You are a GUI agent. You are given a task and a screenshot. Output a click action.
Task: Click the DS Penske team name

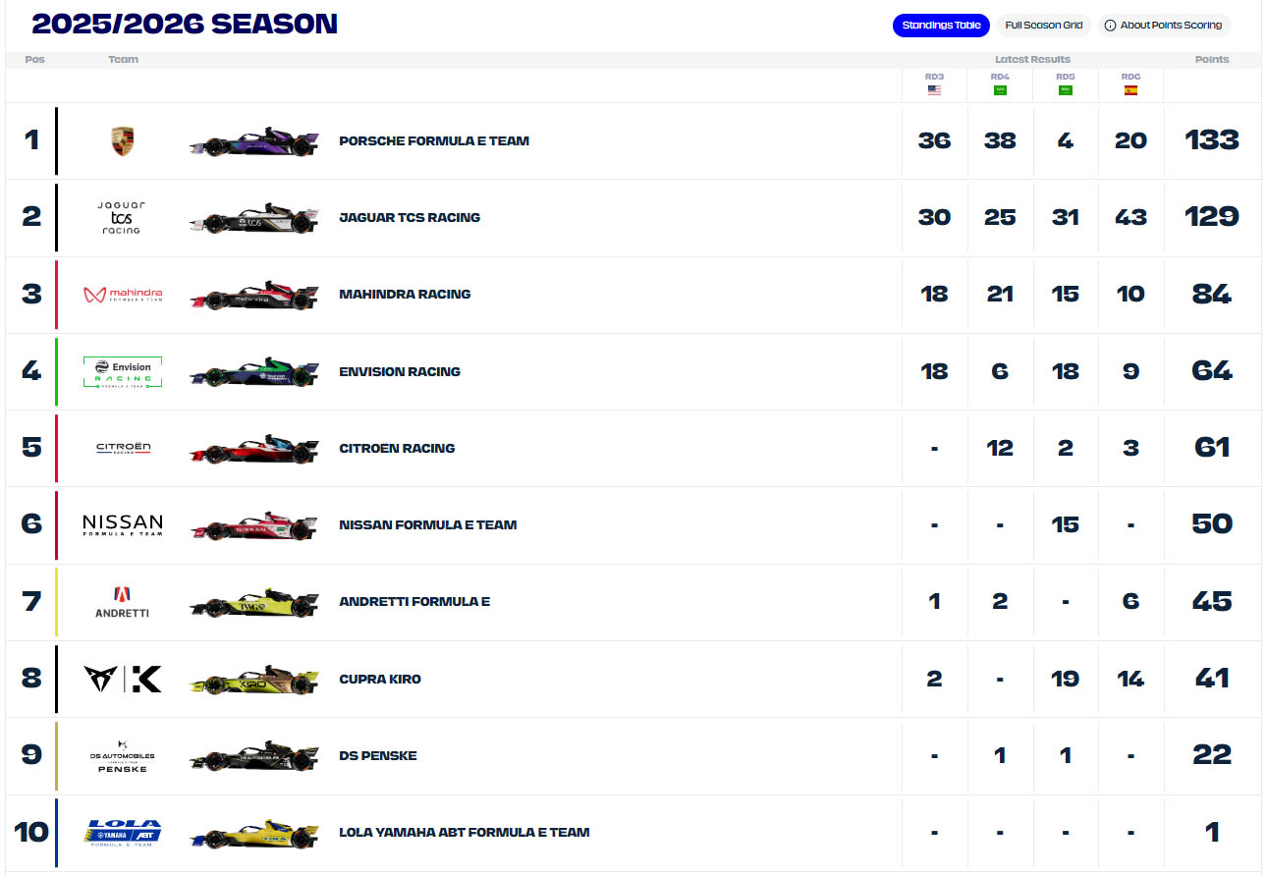[378, 755]
